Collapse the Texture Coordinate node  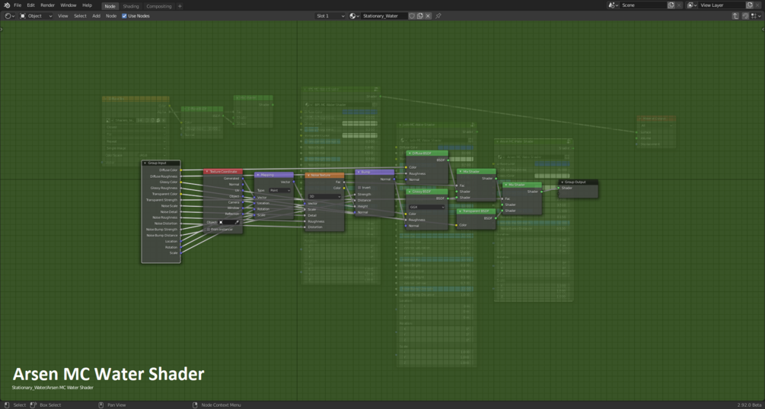pos(206,172)
